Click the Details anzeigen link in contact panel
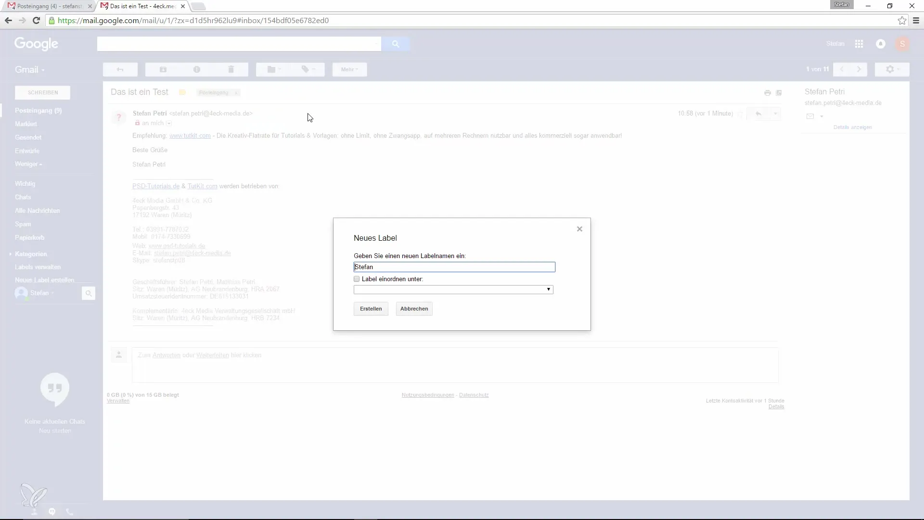Image resolution: width=924 pixels, height=520 pixels. pyautogui.click(x=852, y=127)
